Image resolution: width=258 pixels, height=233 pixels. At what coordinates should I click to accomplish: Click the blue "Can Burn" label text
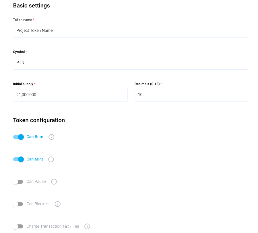pos(35,137)
